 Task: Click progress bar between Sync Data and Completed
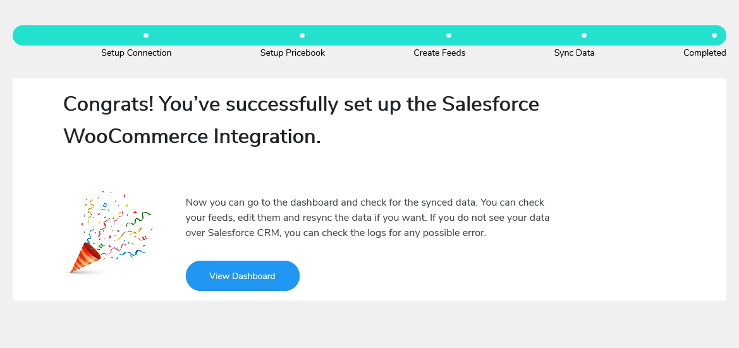(649, 35)
